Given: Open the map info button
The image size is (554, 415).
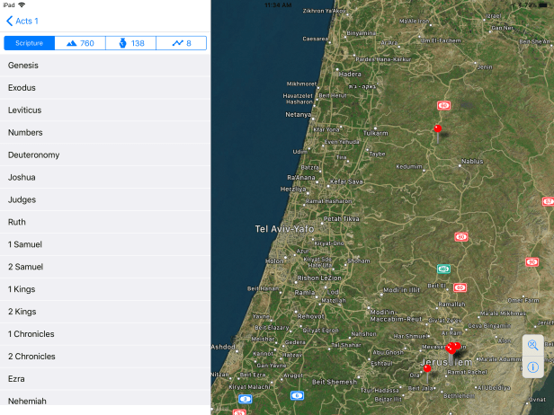Looking at the screenshot, I should pyautogui.click(x=532, y=366).
